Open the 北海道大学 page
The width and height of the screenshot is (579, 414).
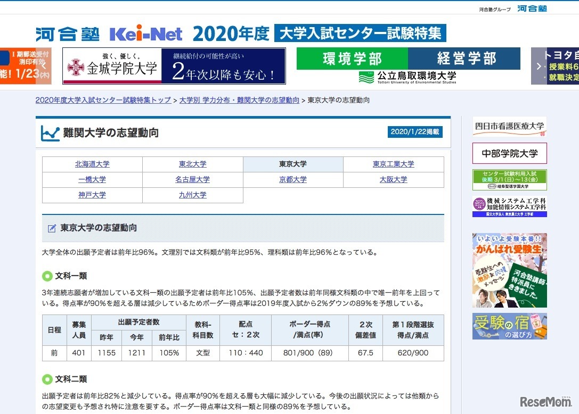pyautogui.click(x=92, y=164)
